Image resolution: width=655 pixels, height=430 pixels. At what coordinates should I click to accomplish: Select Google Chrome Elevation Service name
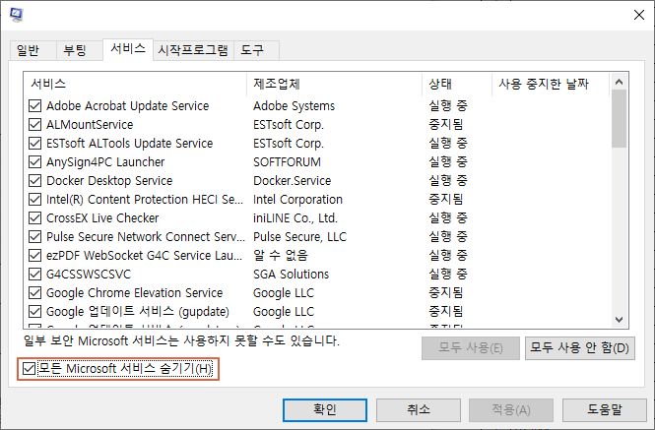tap(135, 292)
